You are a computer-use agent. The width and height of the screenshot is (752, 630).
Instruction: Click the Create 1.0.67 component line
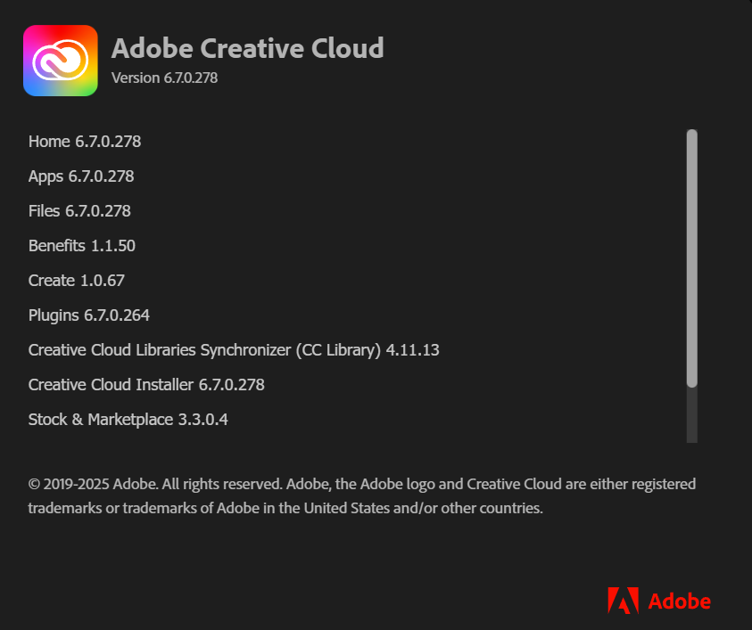pyautogui.click(x=77, y=281)
